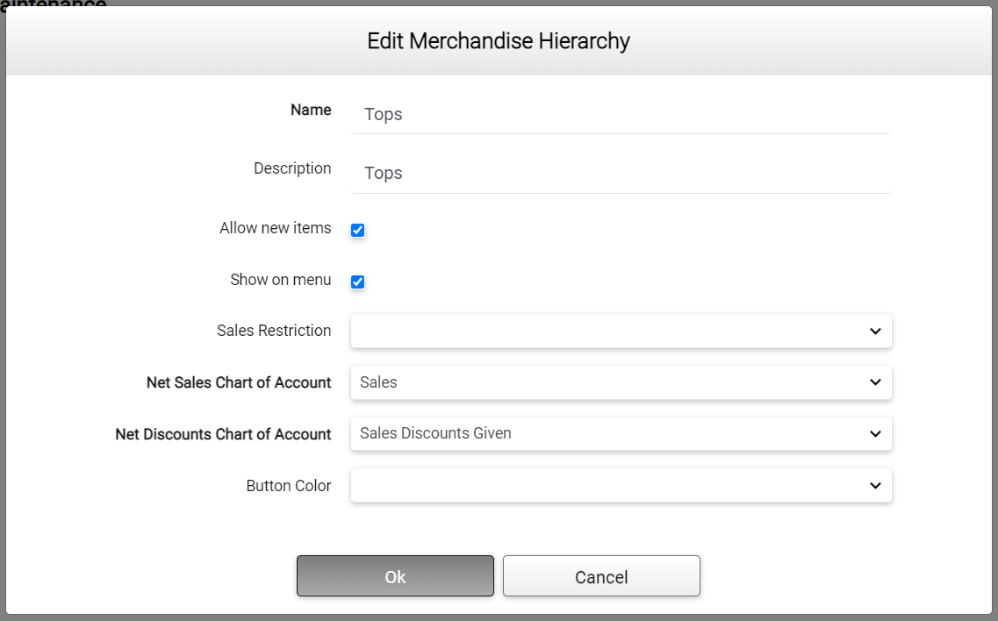Pick a color from the Button Color field
Image resolution: width=998 pixels, height=621 pixels.
click(606, 486)
